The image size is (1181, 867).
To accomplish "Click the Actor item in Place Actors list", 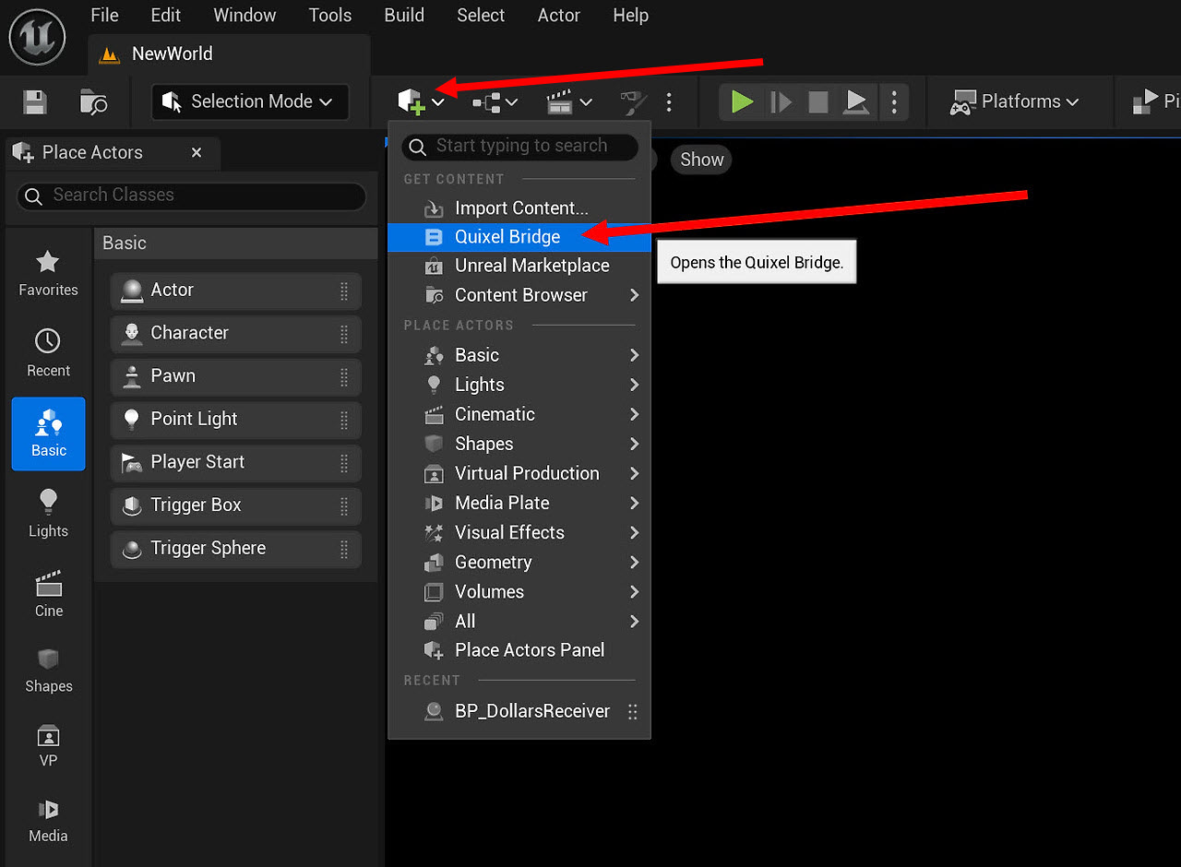I will pyautogui.click(x=235, y=291).
